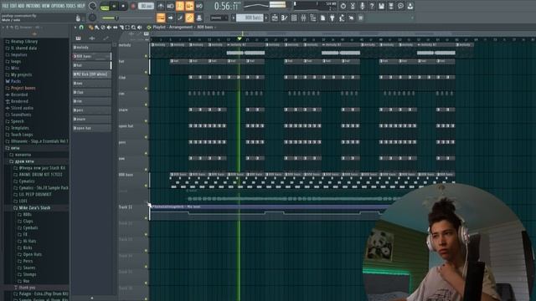Select the clap pattern in picker
This screenshot has height=301, width=536.
pos(92,92)
